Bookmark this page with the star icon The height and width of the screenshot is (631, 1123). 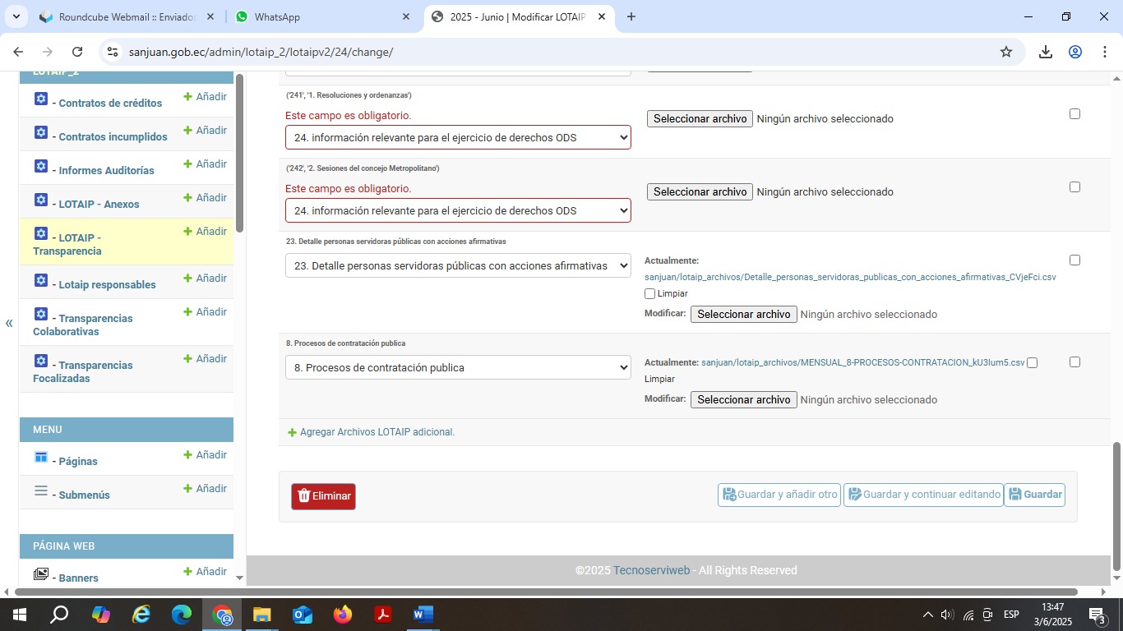(x=1005, y=52)
